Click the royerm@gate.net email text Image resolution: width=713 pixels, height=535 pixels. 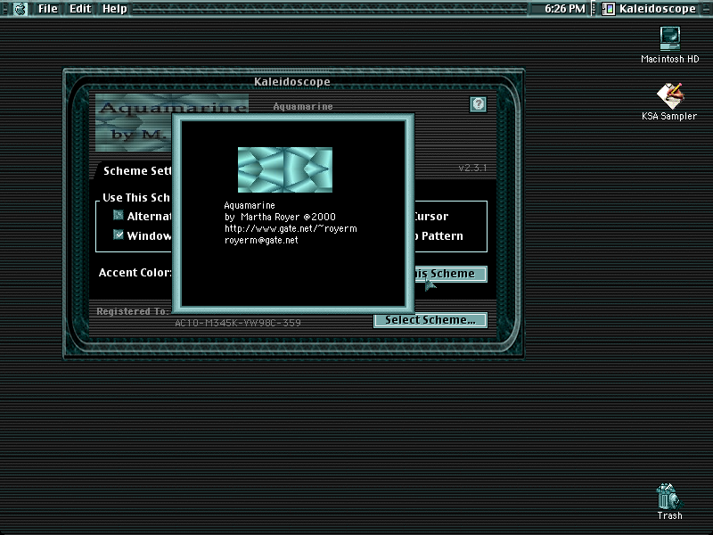tap(261, 240)
